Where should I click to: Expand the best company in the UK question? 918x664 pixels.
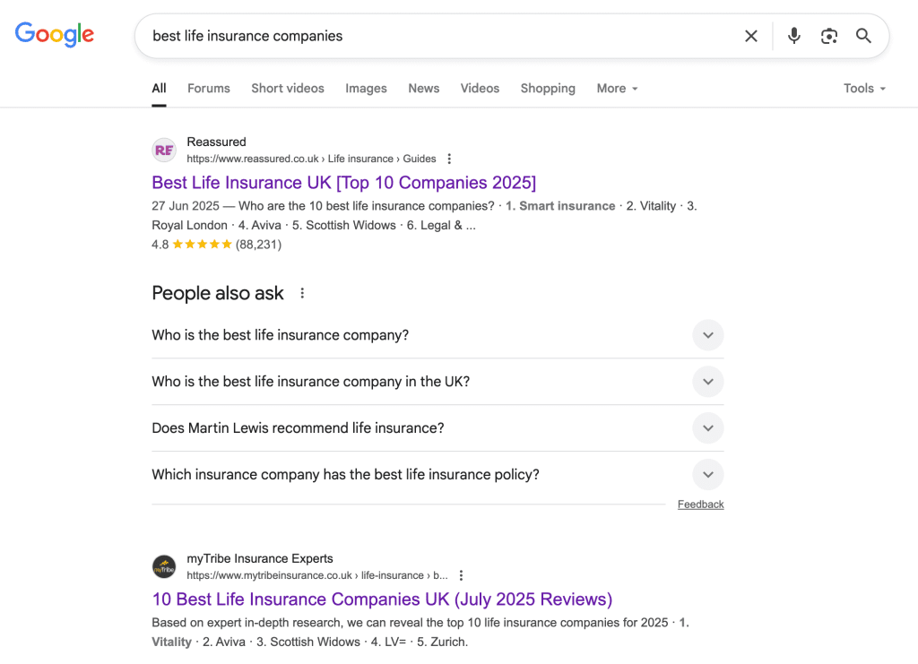(707, 382)
